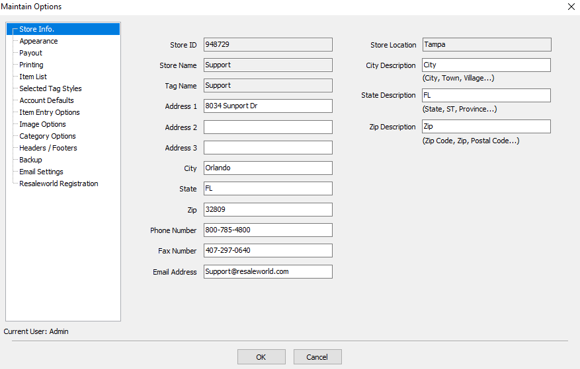This screenshot has height=369, width=580.
Task: Cancel the Maintain Options dialog
Action: 317,357
